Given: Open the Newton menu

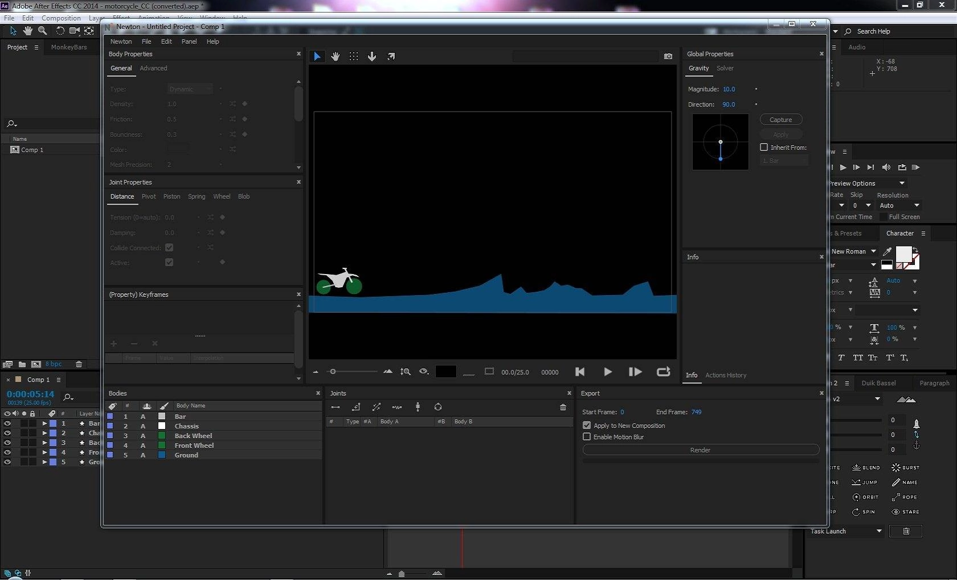Looking at the screenshot, I should tap(121, 42).
